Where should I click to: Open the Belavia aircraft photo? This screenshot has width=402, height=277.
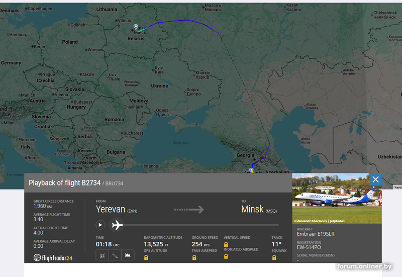(337, 198)
